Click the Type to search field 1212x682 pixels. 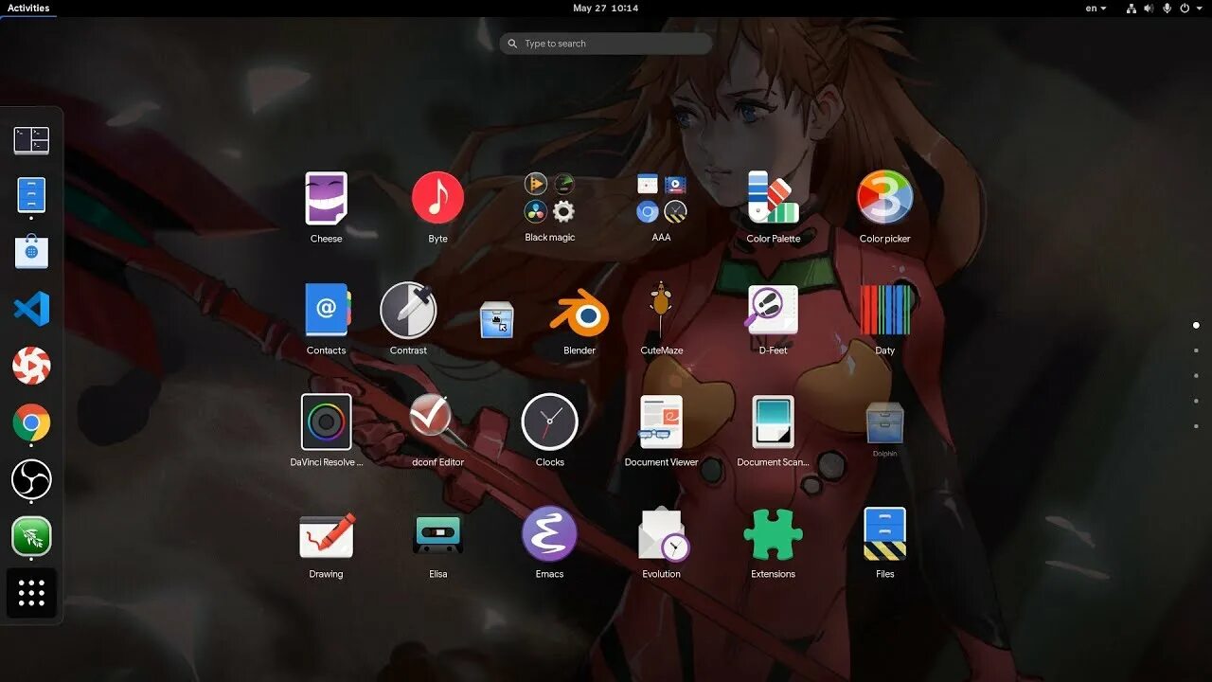(606, 44)
